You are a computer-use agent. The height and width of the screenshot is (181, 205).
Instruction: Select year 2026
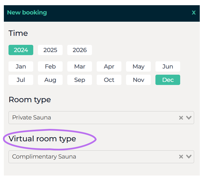[x=80, y=50]
